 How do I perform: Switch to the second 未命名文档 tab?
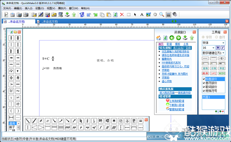coord(50,22)
